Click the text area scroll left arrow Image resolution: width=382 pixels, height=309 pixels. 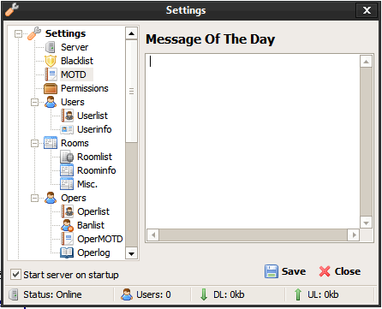153,235
